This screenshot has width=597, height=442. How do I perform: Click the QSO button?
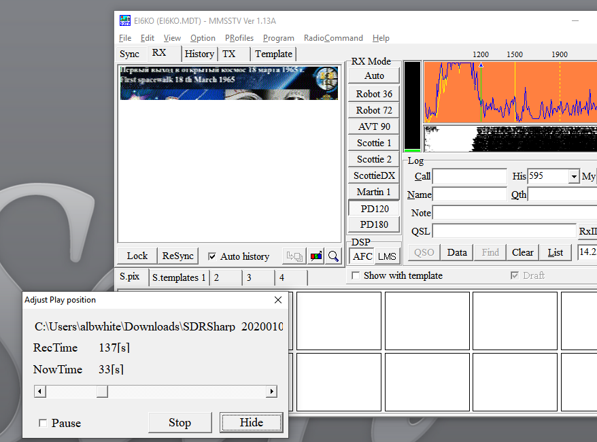(424, 252)
